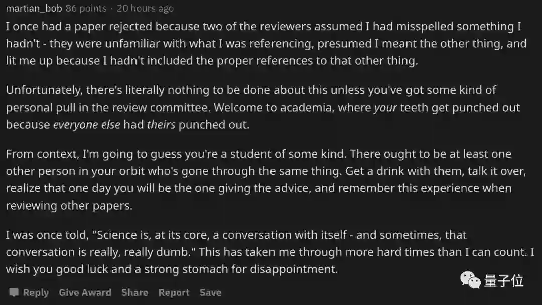Click the Reply text label
This screenshot has width=542, height=305.
pyautogui.click(x=36, y=292)
